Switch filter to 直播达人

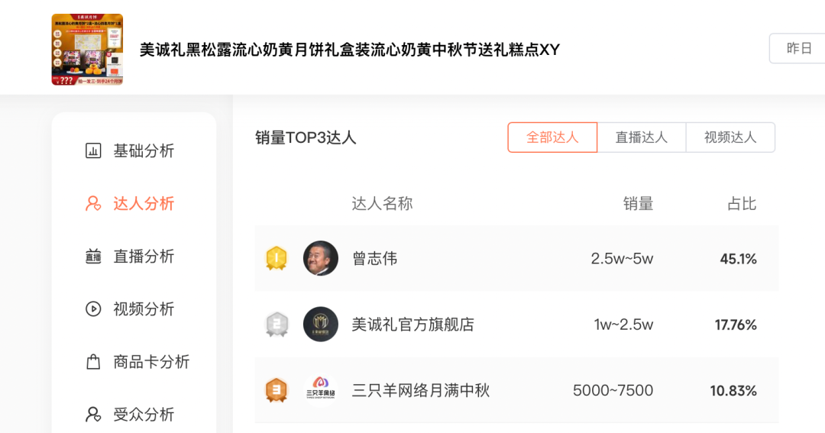tap(642, 137)
